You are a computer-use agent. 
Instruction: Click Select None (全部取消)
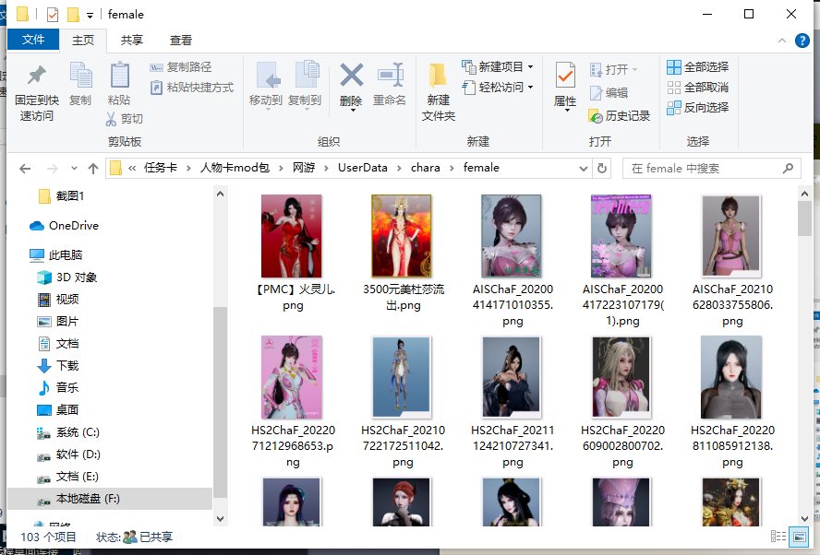point(698,88)
